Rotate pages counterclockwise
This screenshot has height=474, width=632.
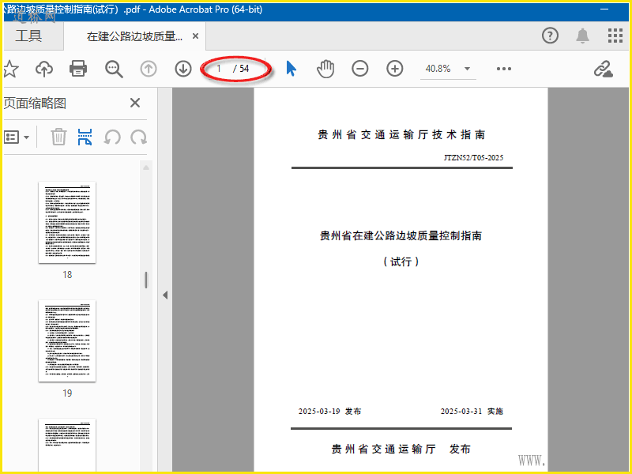point(112,137)
